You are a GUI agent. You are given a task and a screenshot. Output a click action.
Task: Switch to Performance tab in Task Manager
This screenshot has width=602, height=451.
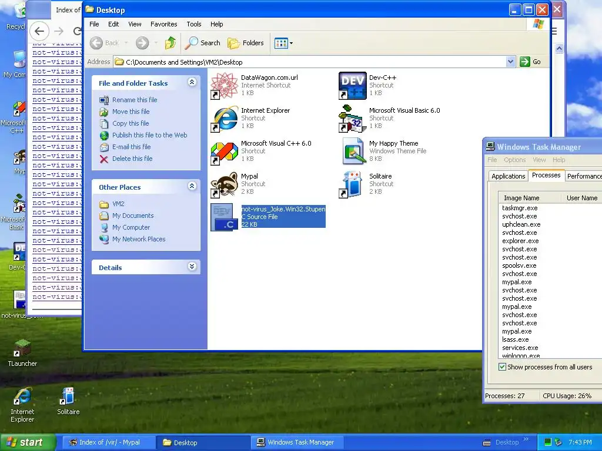pyautogui.click(x=584, y=176)
